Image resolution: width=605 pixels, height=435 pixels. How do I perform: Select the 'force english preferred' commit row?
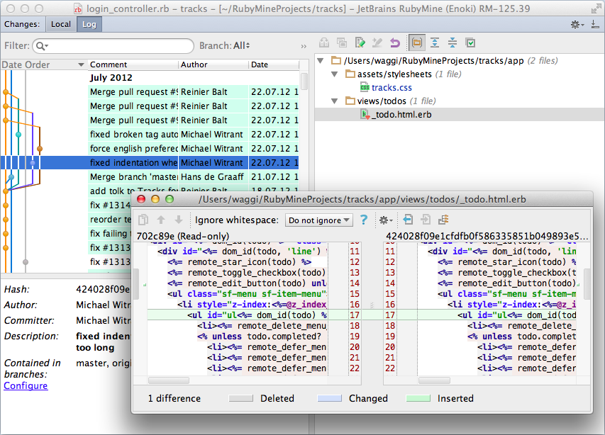(133, 148)
